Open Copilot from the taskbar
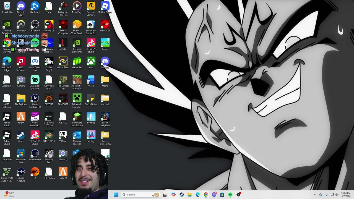The image size is (354, 199). (173, 195)
